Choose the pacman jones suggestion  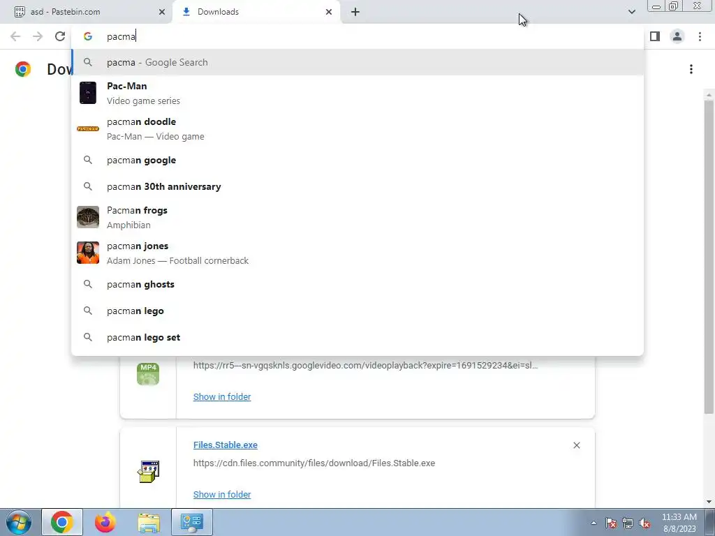(x=358, y=253)
